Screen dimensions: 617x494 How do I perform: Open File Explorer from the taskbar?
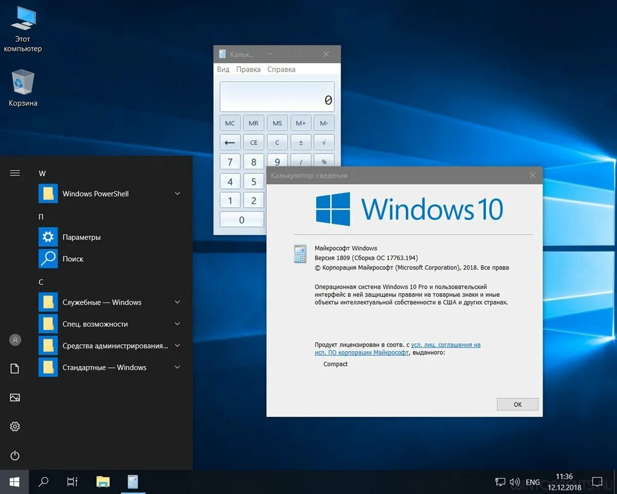(103, 482)
